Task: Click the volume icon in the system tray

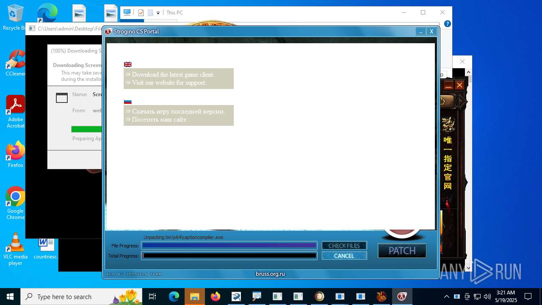Action: tap(487, 297)
